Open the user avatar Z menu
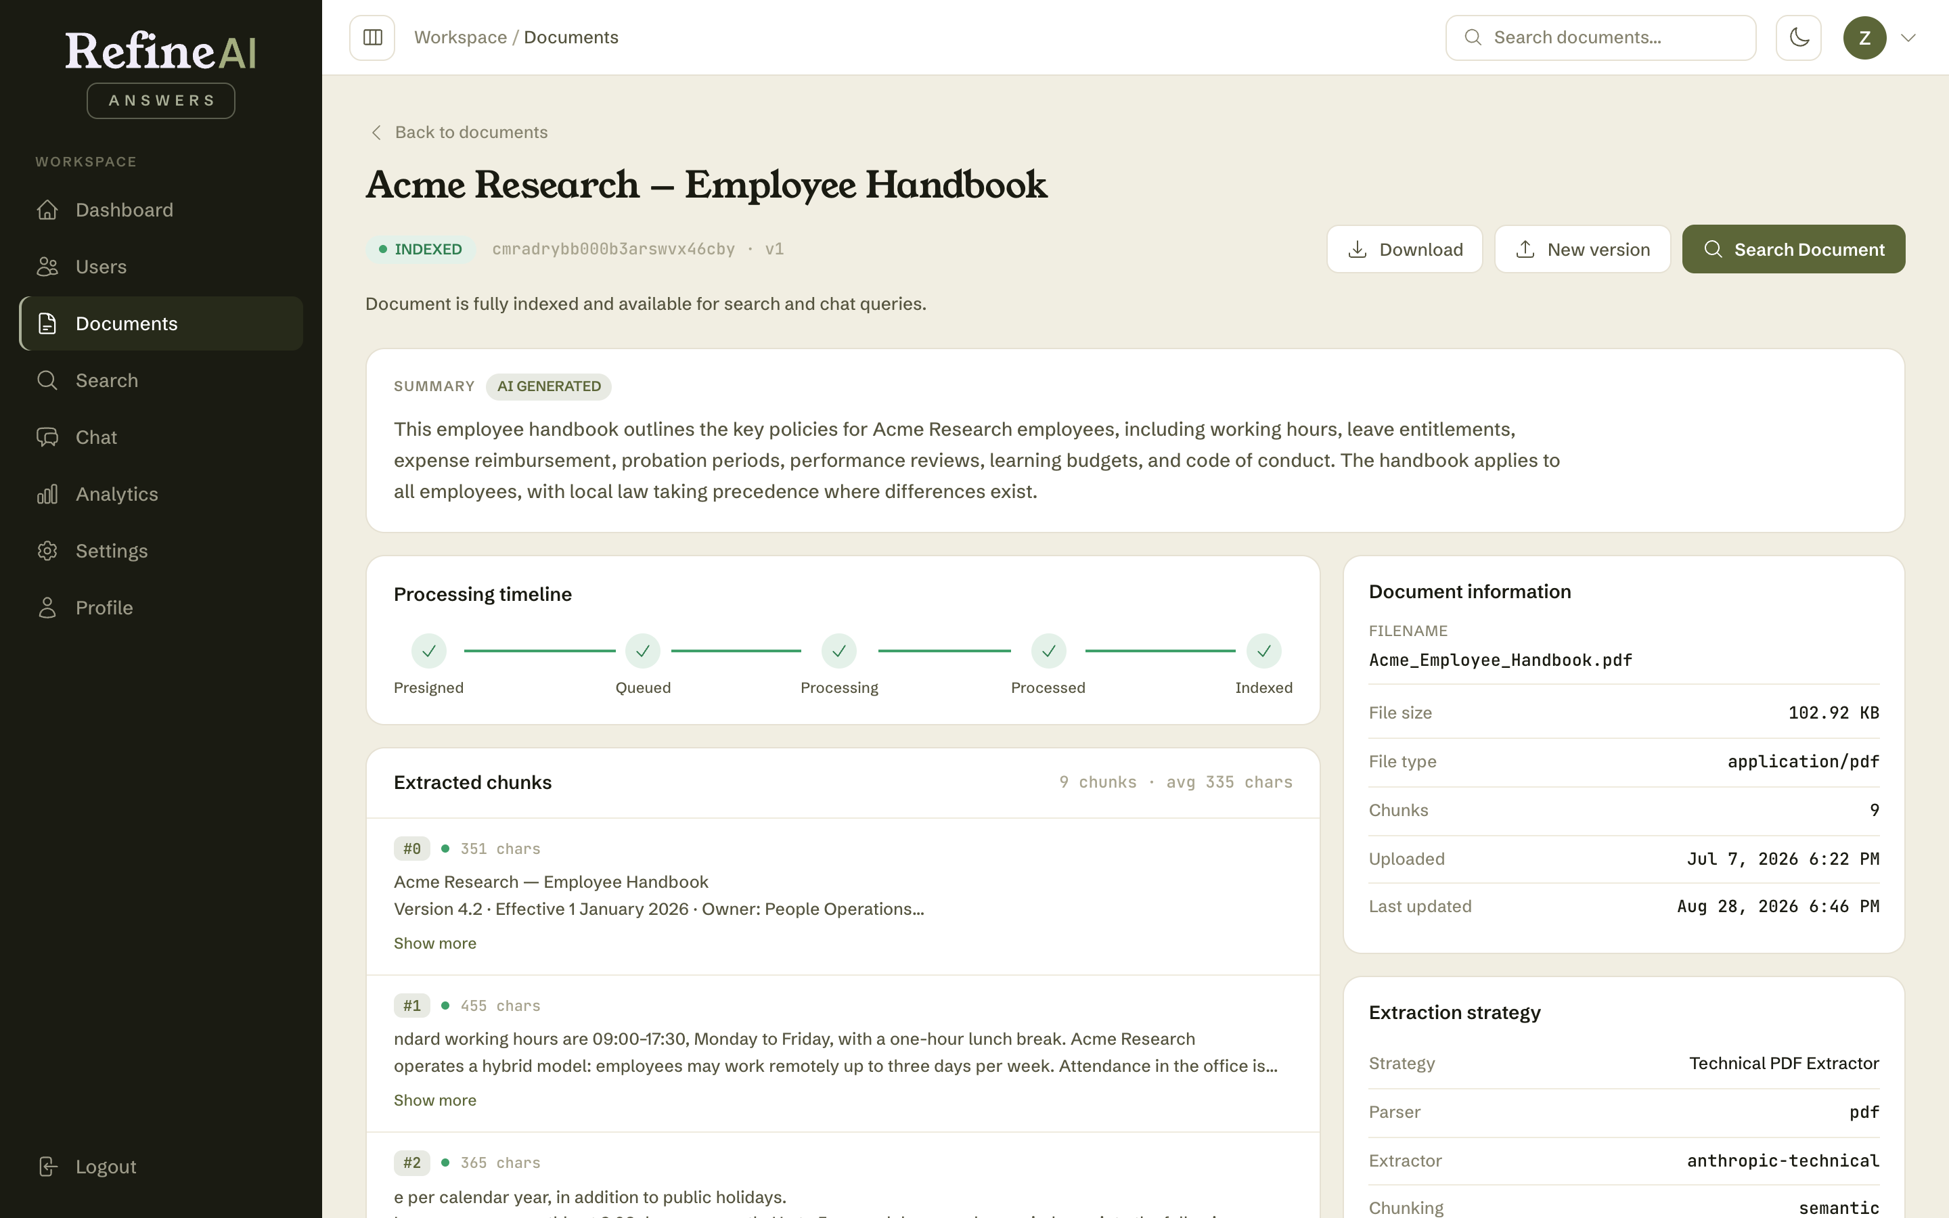This screenshot has height=1218, width=1949. coord(1864,38)
